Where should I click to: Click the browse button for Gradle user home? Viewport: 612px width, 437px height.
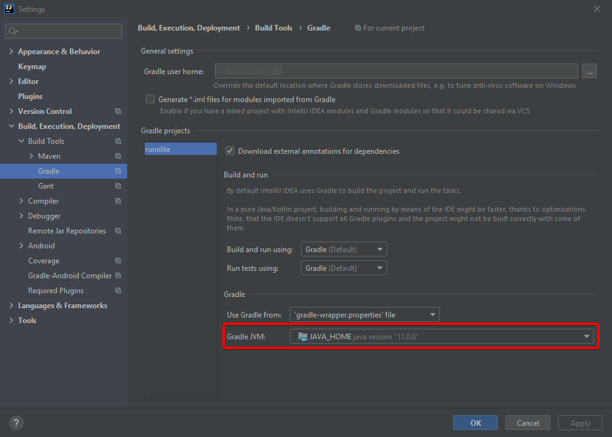(x=590, y=72)
